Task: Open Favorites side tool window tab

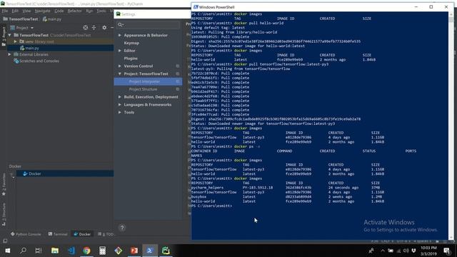Action: (4, 184)
